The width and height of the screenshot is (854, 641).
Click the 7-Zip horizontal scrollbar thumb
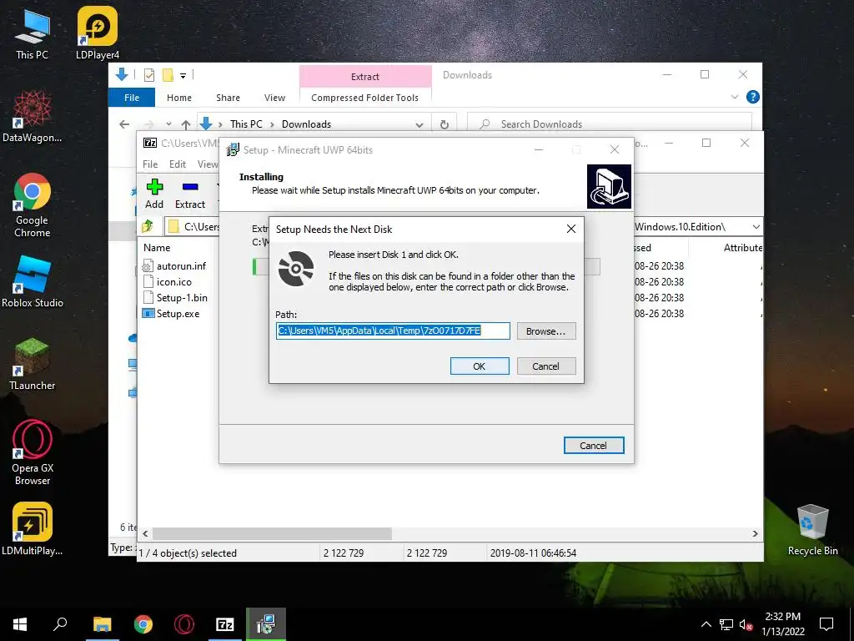(x=272, y=533)
